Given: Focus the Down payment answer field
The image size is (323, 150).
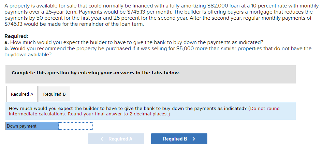Looking at the screenshot, I should [76, 126].
